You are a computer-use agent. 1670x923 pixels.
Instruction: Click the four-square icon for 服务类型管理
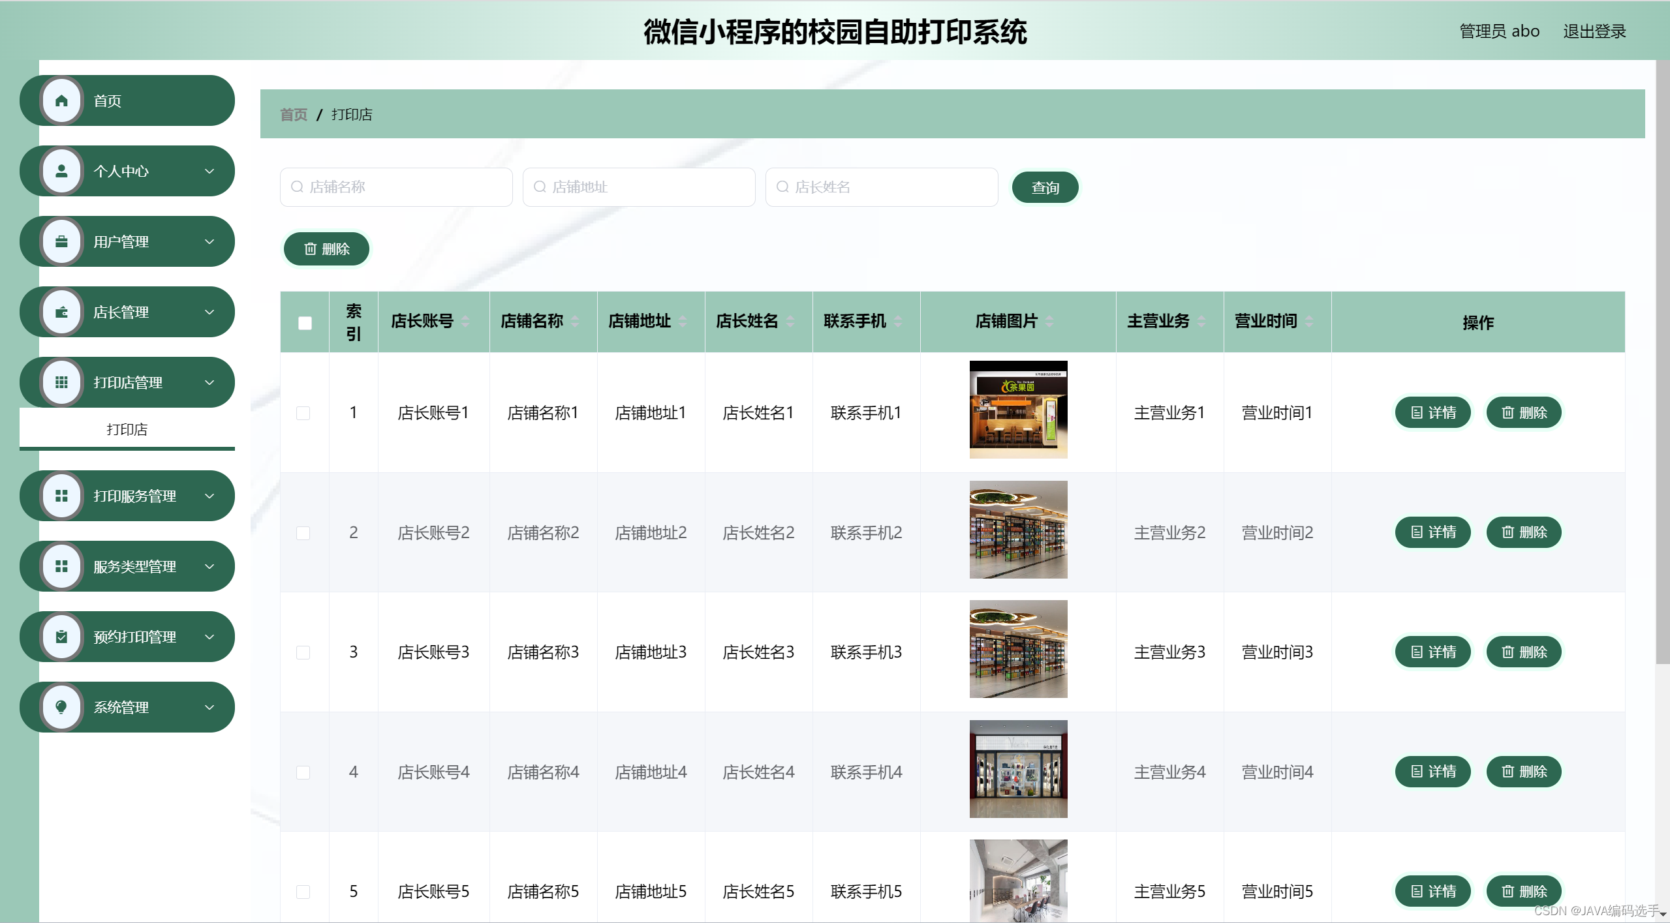[x=61, y=566]
